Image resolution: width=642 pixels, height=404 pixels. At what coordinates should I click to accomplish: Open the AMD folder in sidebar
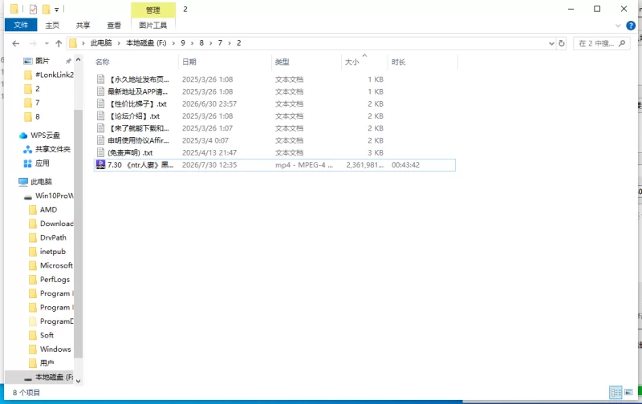tap(48, 210)
